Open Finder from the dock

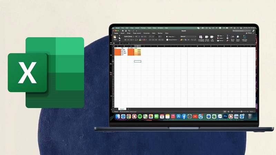(x=118, y=116)
